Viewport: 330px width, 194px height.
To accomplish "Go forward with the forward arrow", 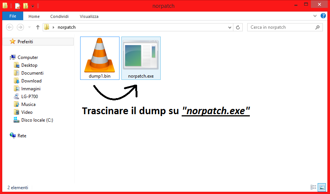I will click(x=20, y=27).
